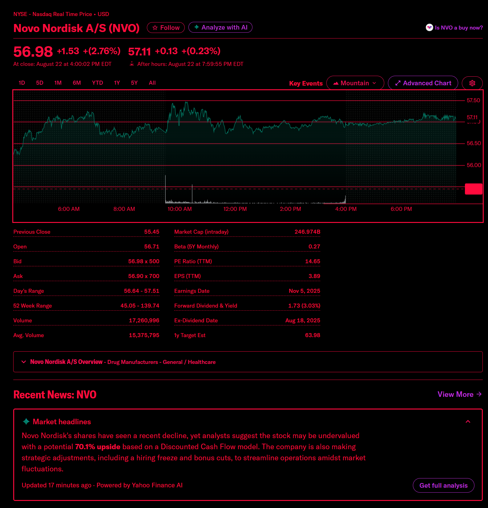The width and height of the screenshot is (488, 508).
Task: Click the 63.98 target estimate value
Action: 313,335
